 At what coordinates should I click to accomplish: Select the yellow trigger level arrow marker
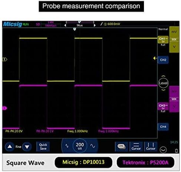point(155,58)
